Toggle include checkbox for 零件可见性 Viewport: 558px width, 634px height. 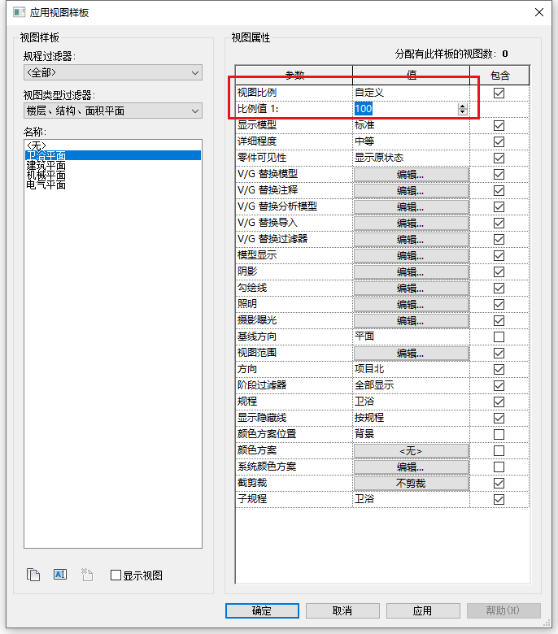(x=499, y=158)
